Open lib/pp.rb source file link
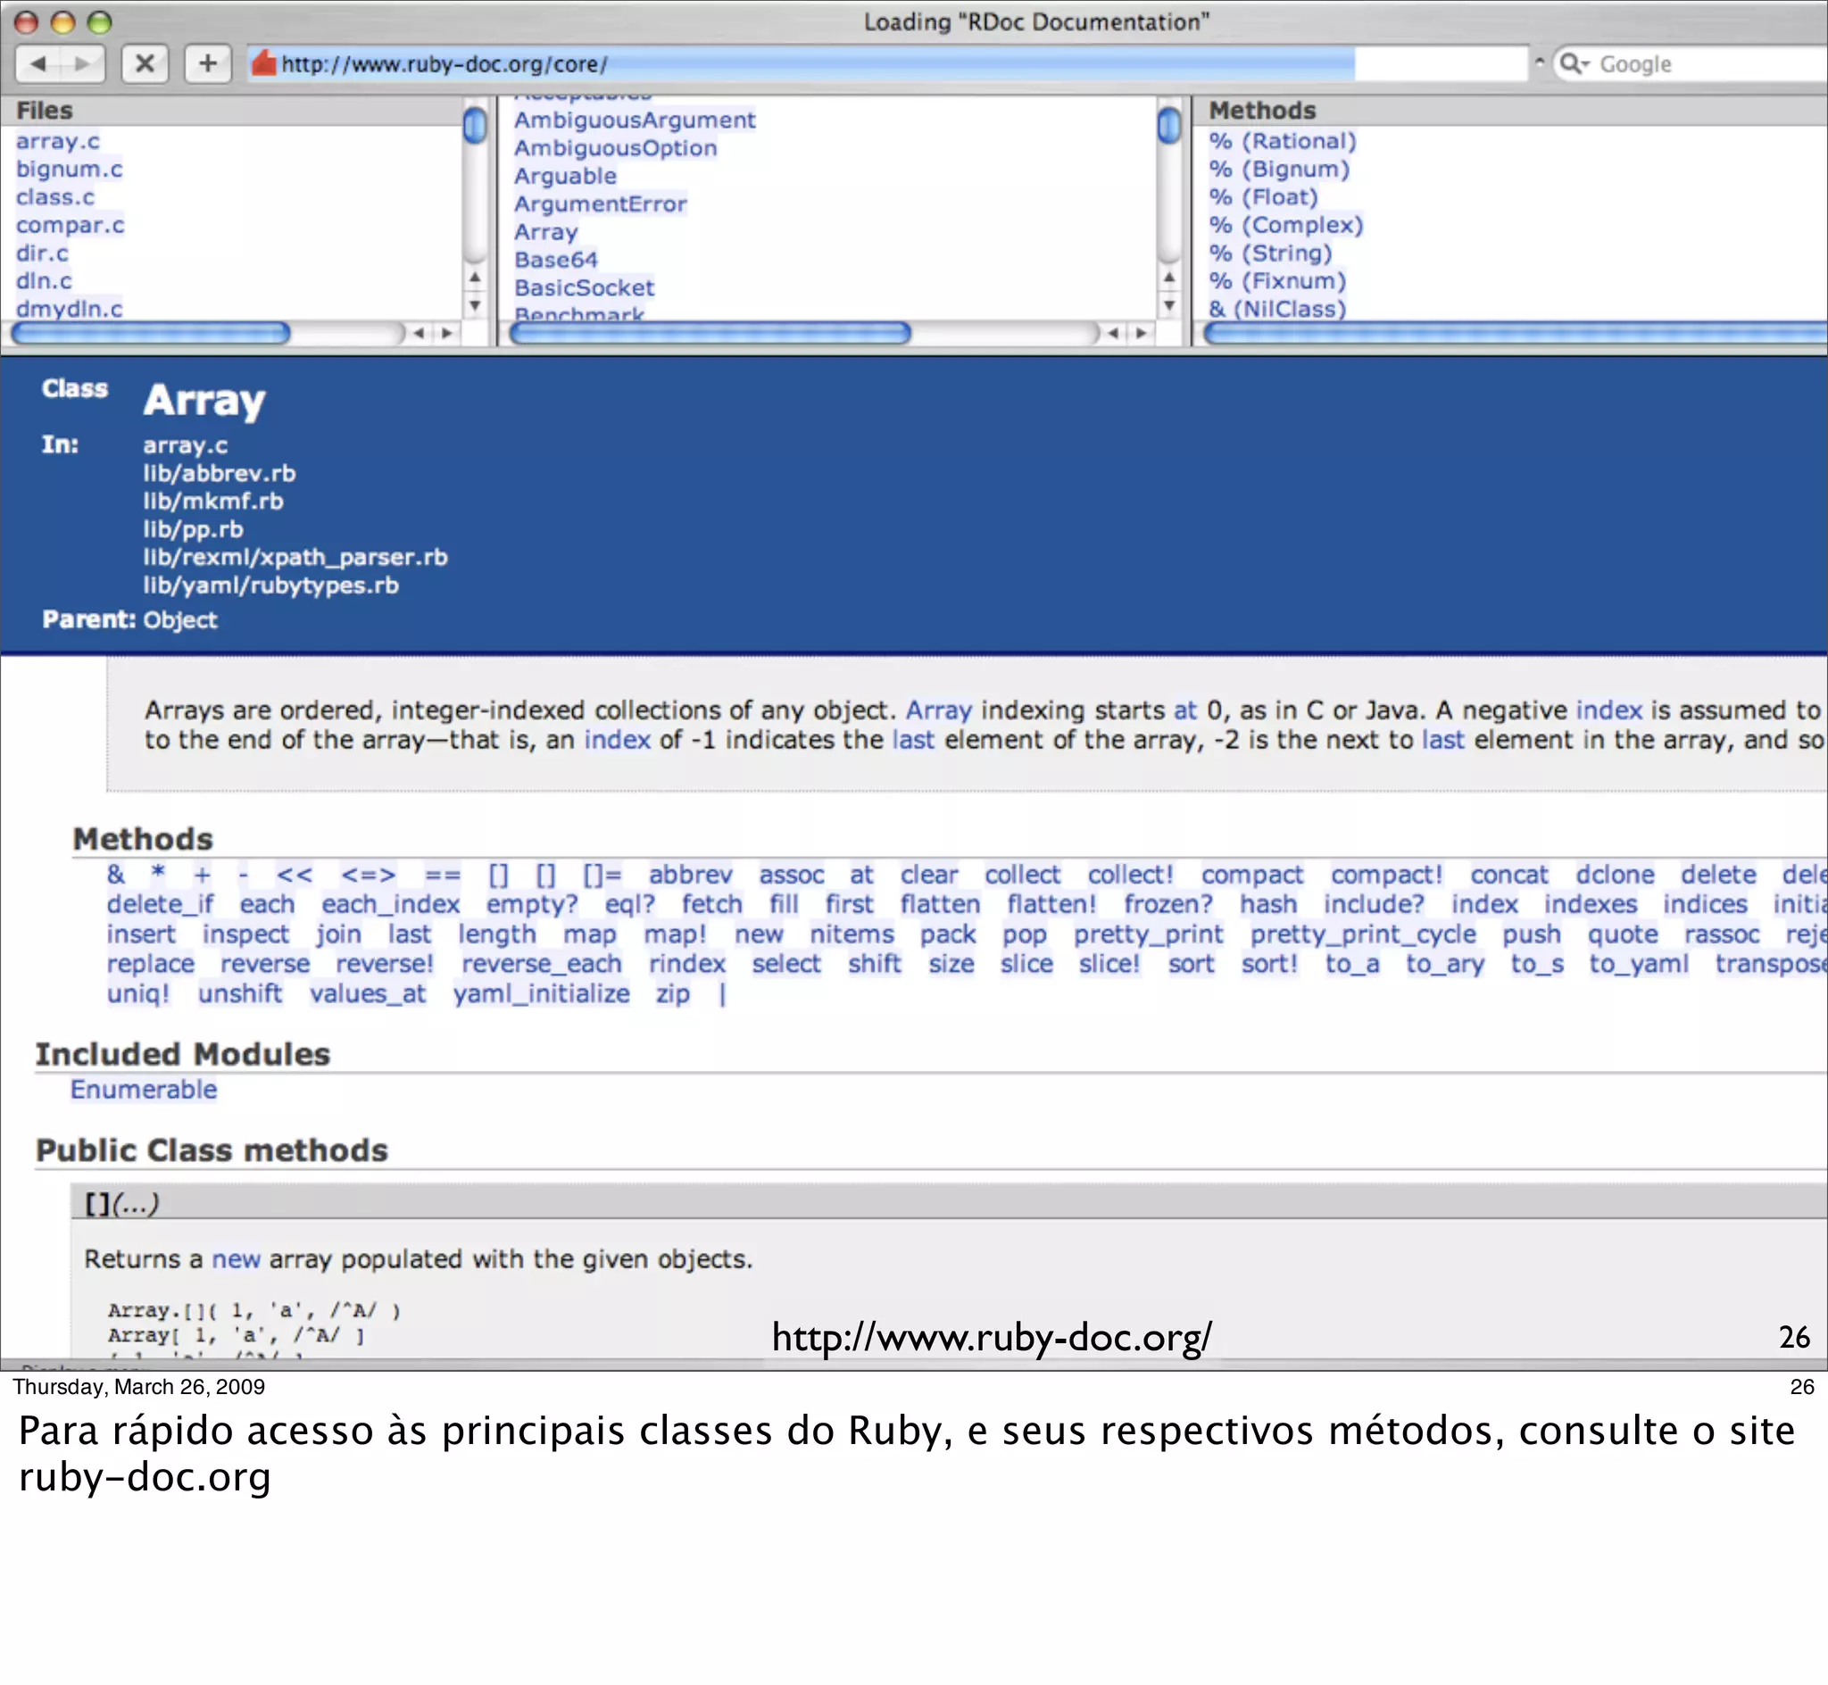 click(x=193, y=530)
